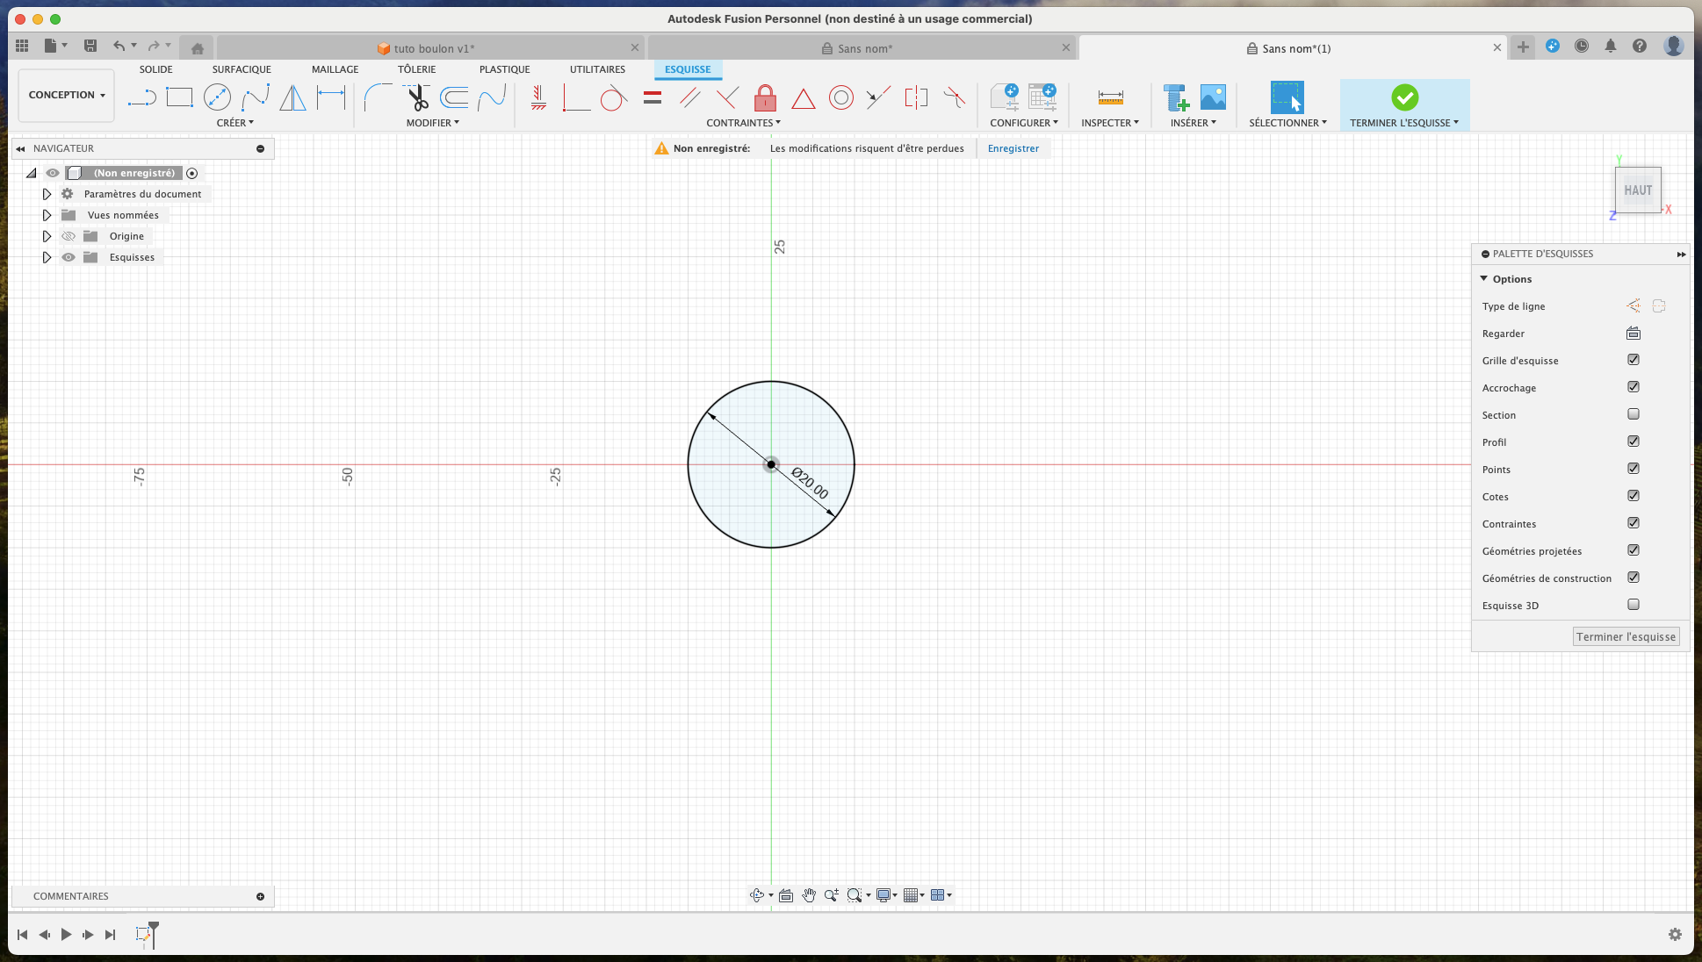The width and height of the screenshot is (1702, 962).
Task: Select the Trim scissors tool
Action: pyautogui.click(x=416, y=97)
